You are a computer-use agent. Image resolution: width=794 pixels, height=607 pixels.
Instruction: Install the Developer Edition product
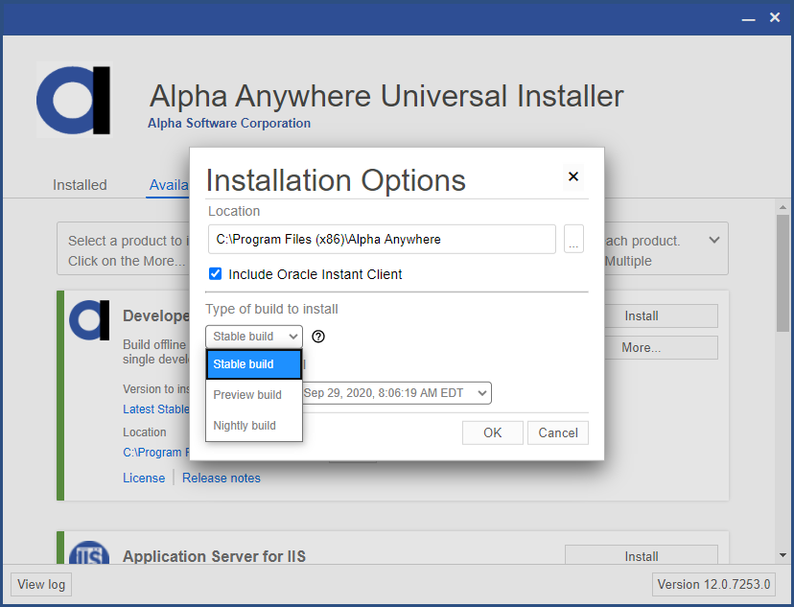(x=661, y=315)
